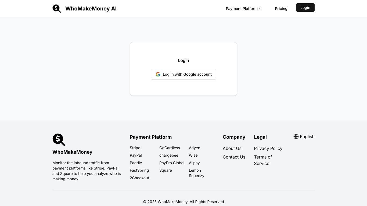Click the globe language icon
367x206 pixels.
[296, 137]
